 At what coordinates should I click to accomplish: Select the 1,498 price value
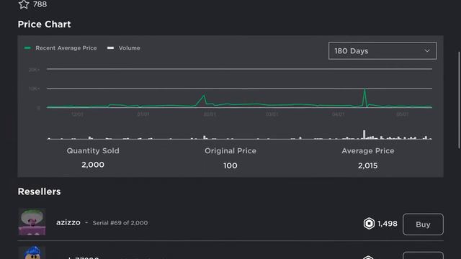click(x=388, y=224)
